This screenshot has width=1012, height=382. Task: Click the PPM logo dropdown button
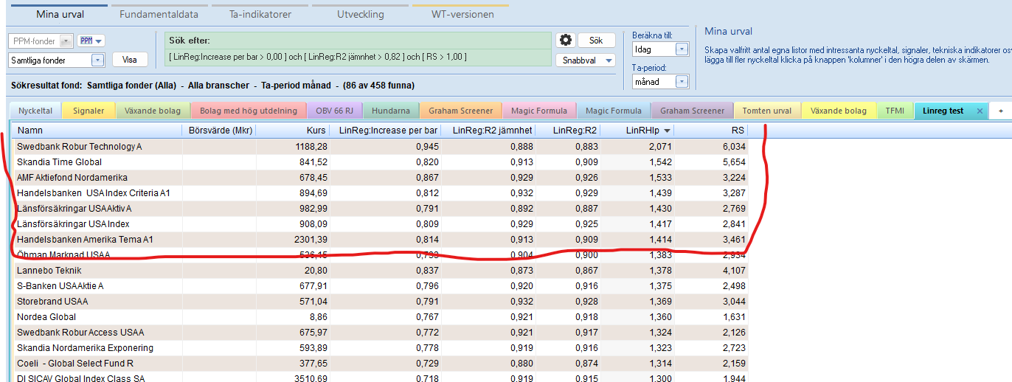[91, 41]
